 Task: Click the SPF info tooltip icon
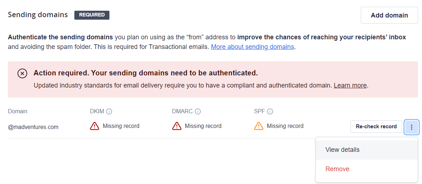tap(270, 111)
